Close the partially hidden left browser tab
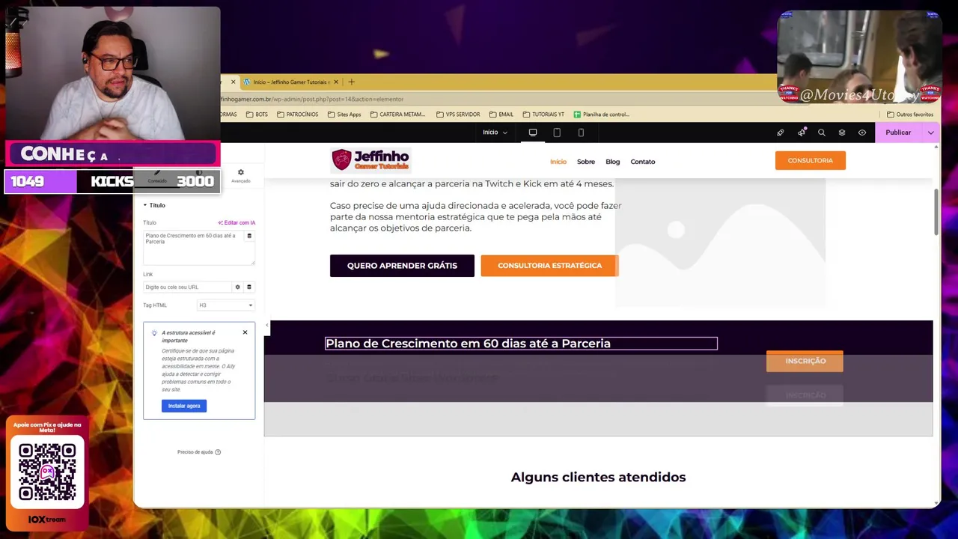 pos(233,82)
